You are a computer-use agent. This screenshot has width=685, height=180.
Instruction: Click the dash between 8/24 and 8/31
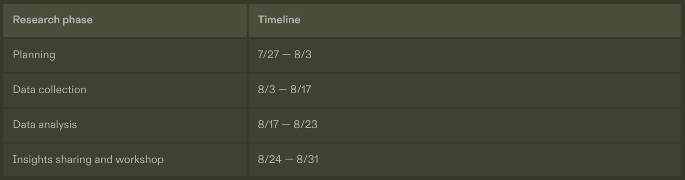[289, 160]
